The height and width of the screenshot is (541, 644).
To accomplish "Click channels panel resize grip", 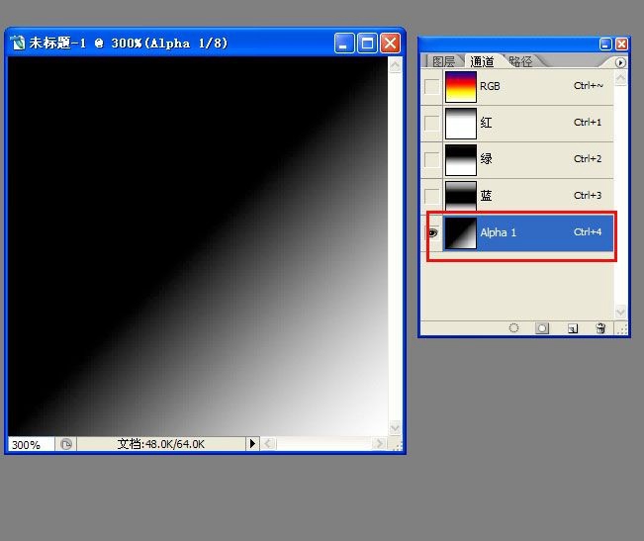I will tap(622, 328).
